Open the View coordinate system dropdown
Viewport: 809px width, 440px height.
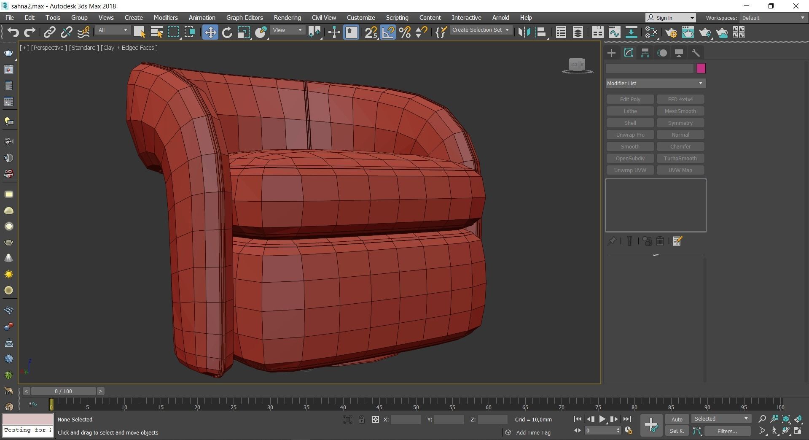(288, 30)
